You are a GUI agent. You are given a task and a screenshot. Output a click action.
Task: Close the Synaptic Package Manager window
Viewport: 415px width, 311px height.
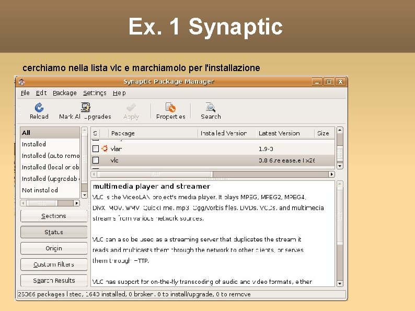point(341,82)
